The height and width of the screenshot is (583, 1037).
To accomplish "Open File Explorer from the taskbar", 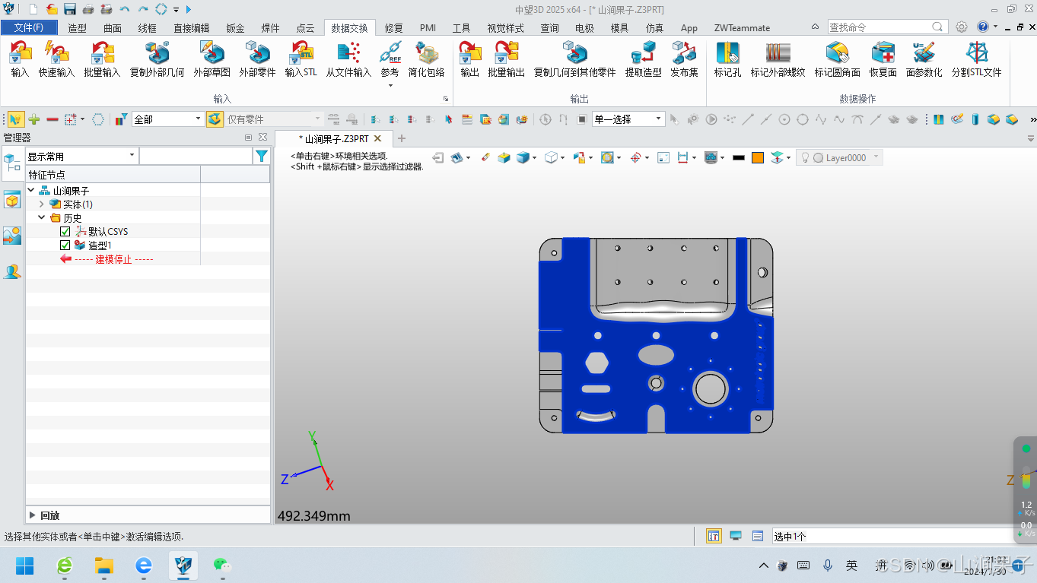I will pyautogui.click(x=103, y=565).
